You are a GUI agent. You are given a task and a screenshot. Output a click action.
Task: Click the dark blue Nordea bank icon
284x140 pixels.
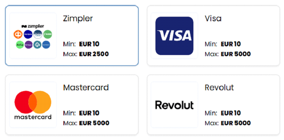pyautogui.click(x=28, y=34)
